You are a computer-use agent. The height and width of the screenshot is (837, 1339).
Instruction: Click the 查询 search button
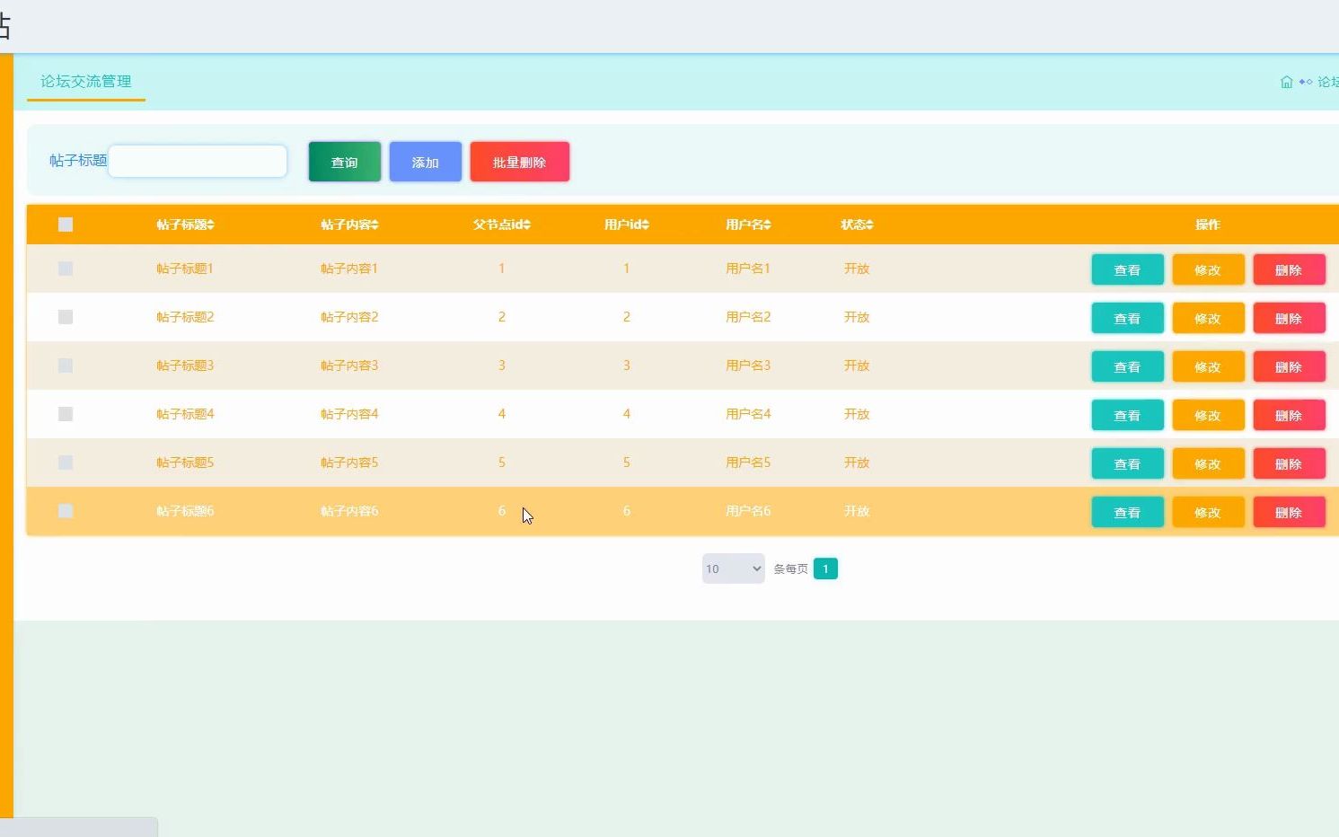click(x=345, y=162)
